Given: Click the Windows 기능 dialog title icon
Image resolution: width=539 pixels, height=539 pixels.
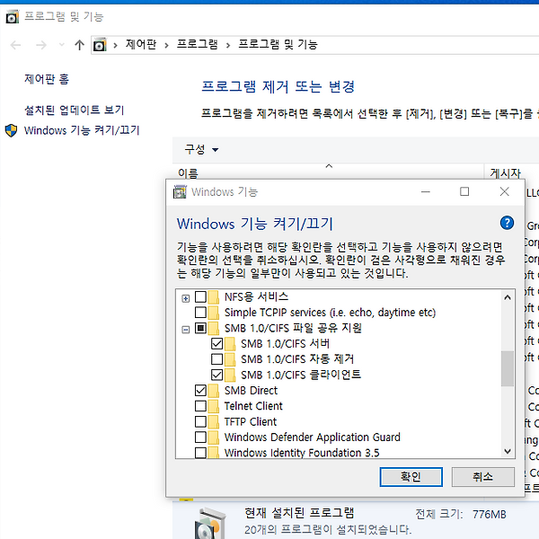Looking at the screenshot, I should (x=180, y=192).
